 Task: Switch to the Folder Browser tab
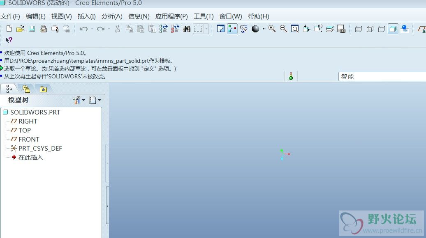26,89
